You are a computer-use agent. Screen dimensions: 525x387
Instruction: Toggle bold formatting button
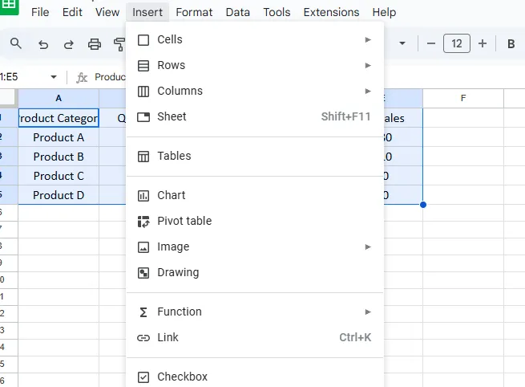511,44
